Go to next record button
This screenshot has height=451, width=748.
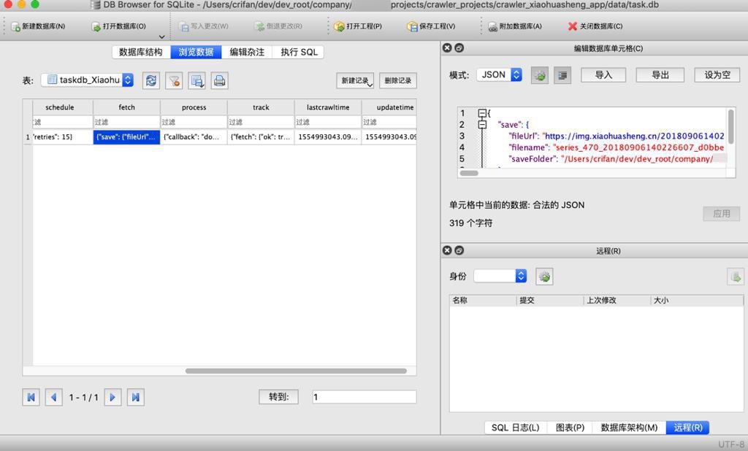click(x=112, y=397)
